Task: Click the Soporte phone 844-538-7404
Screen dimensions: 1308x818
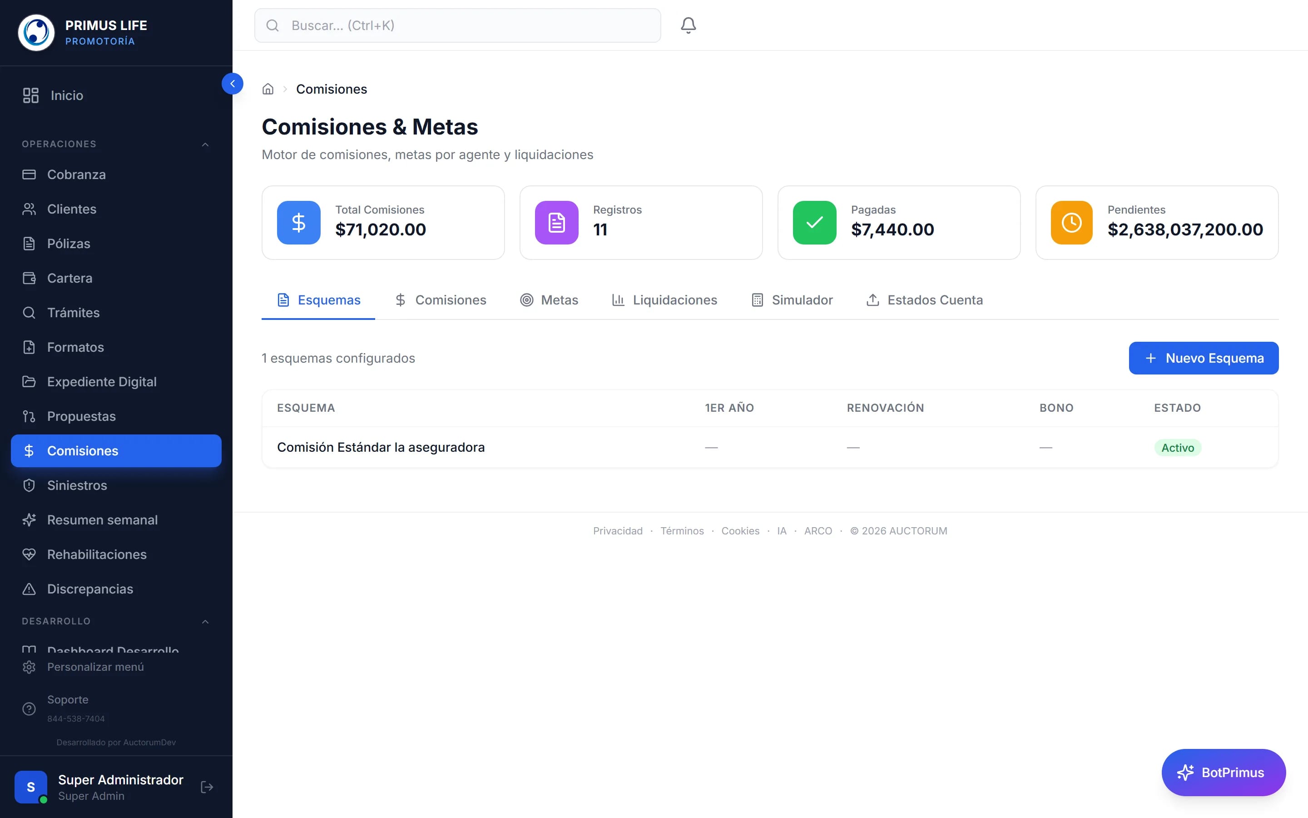Action: coord(76,719)
